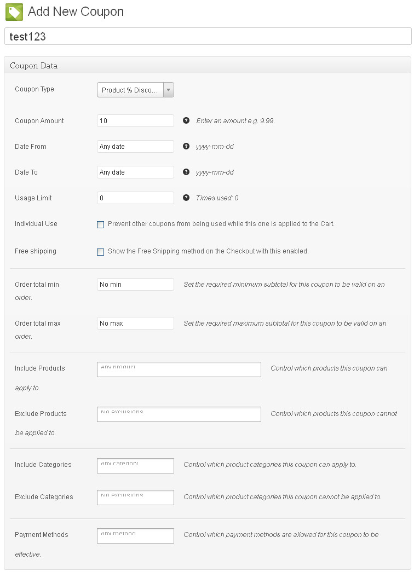Viewport: 414px width, 572px height.
Task: Click the help icon beside Date To
Action: [186, 172]
